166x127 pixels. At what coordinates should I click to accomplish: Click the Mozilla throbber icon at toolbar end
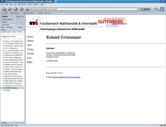coord(162,9)
